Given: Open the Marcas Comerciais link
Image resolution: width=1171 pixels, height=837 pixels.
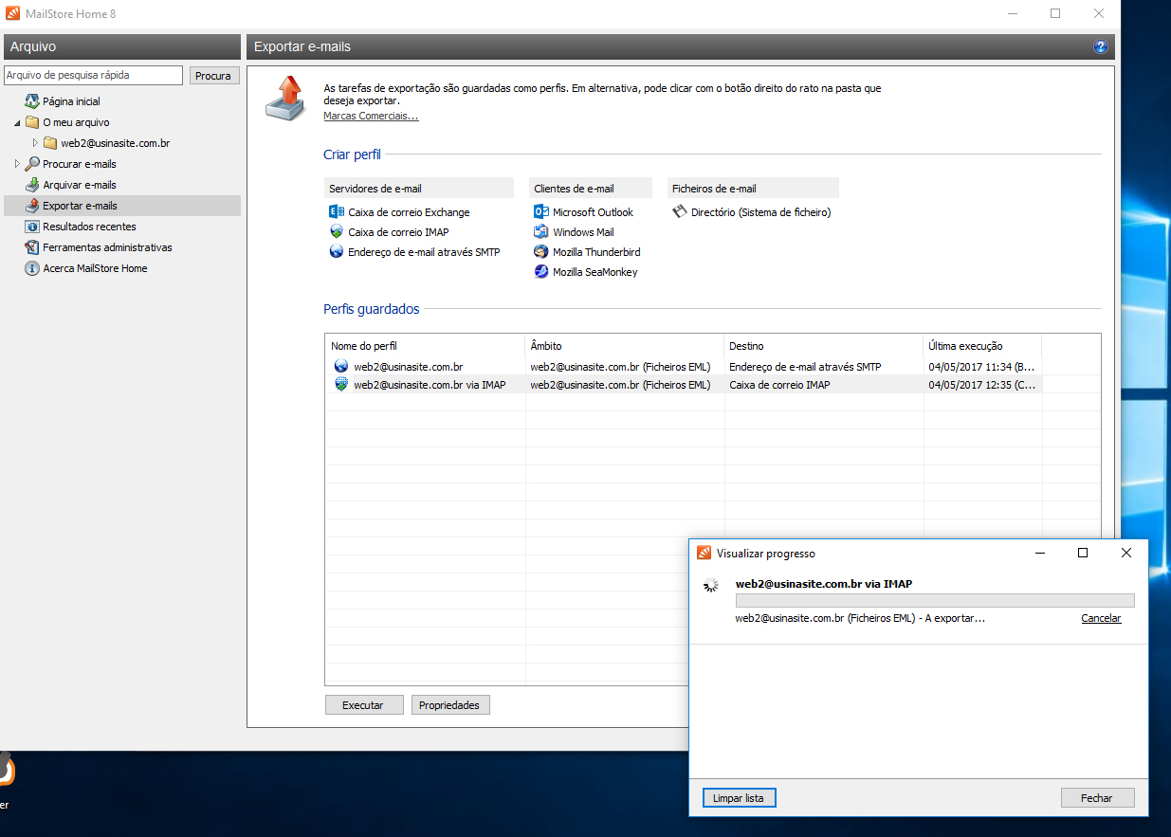Looking at the screenshot, I should (371, 116).
